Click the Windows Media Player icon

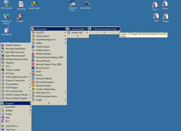(x=33, y=89)
